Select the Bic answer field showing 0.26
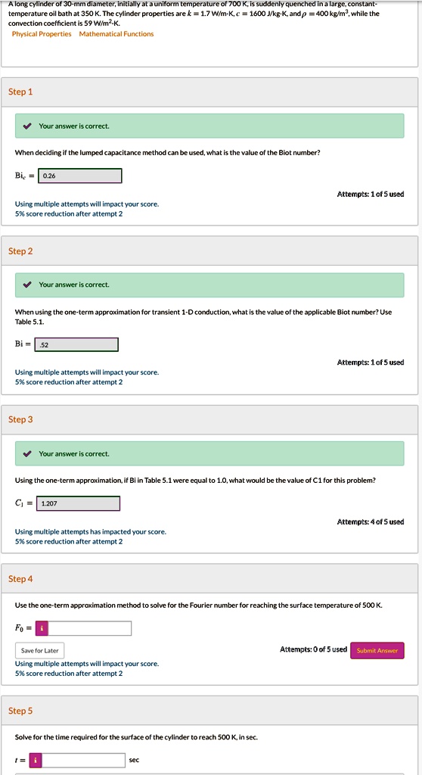The width and height of the screenshot is (422, 775). pos(80,176)
